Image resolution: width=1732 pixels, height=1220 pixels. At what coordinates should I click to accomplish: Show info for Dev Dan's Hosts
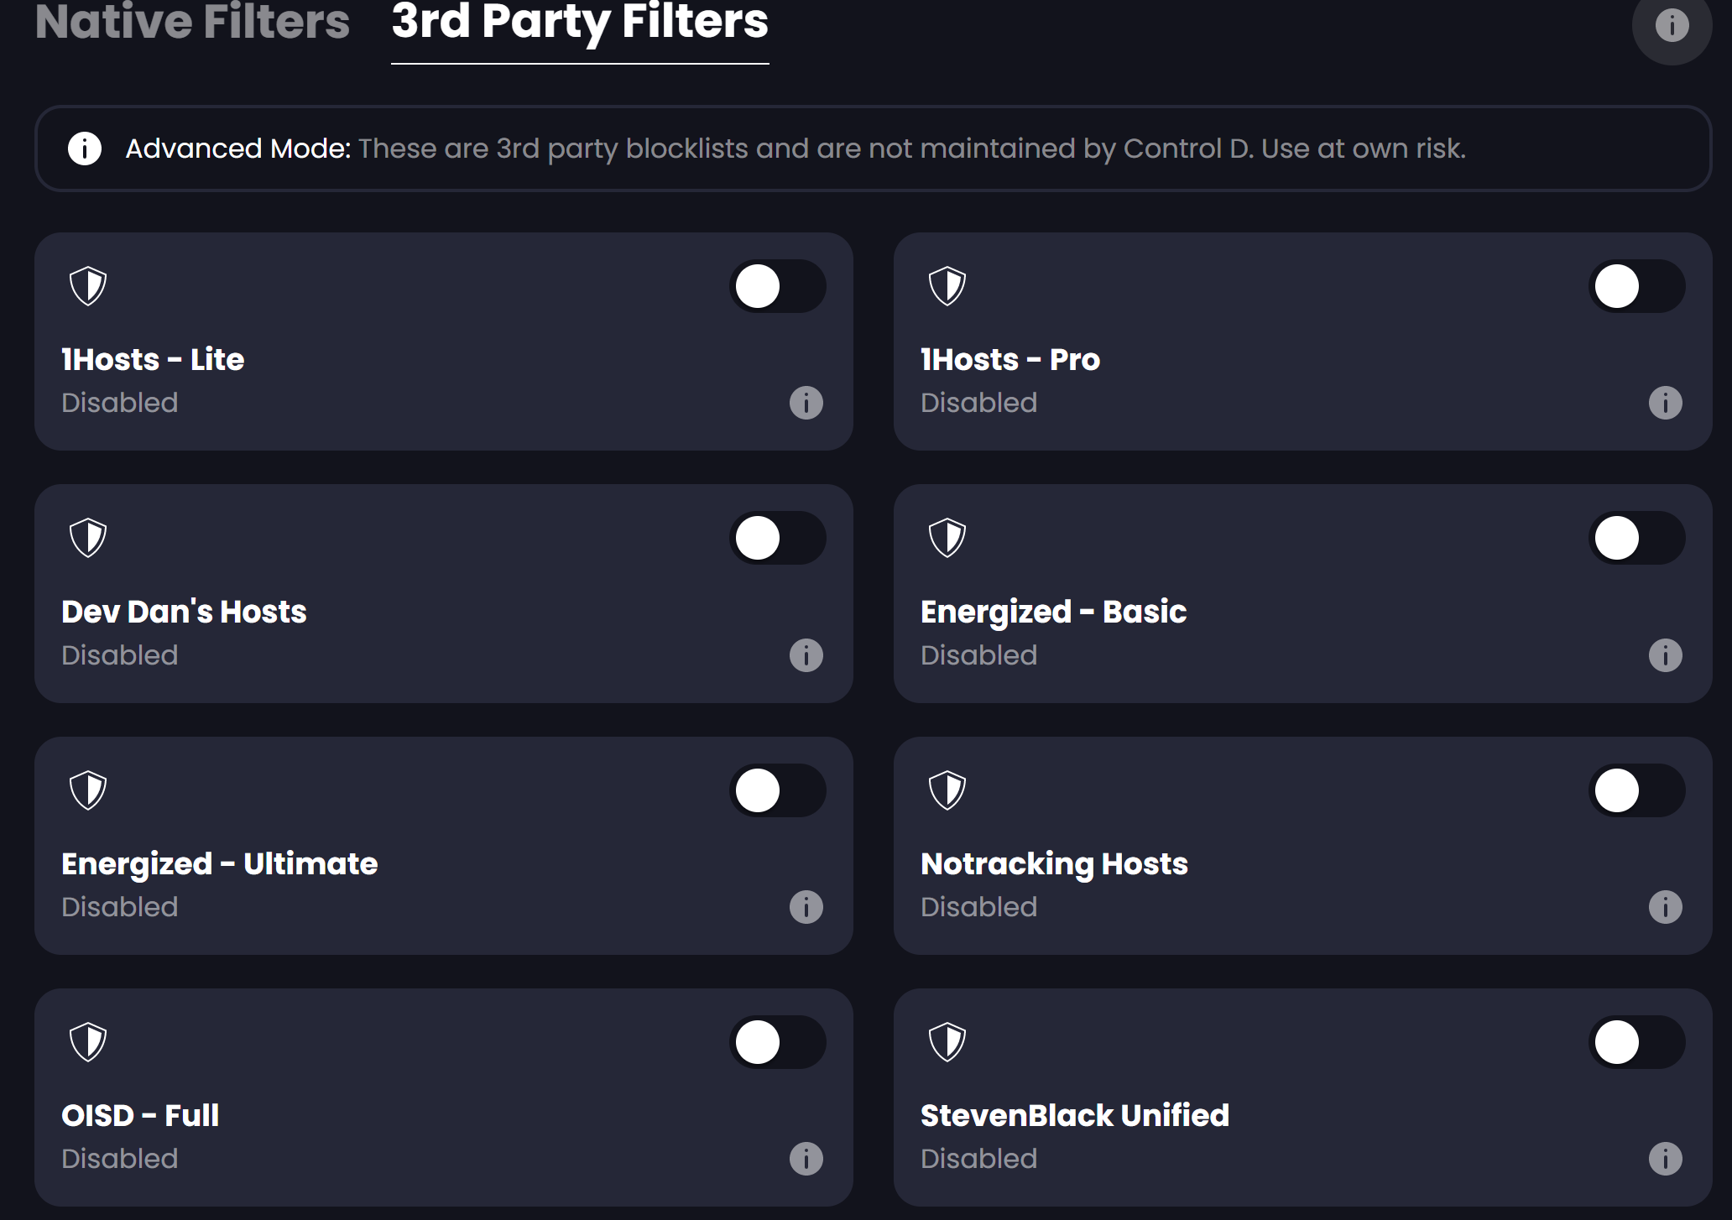point(806,655)
